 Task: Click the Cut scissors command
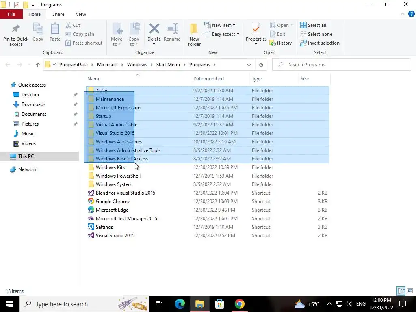click(x=73, y=25)
